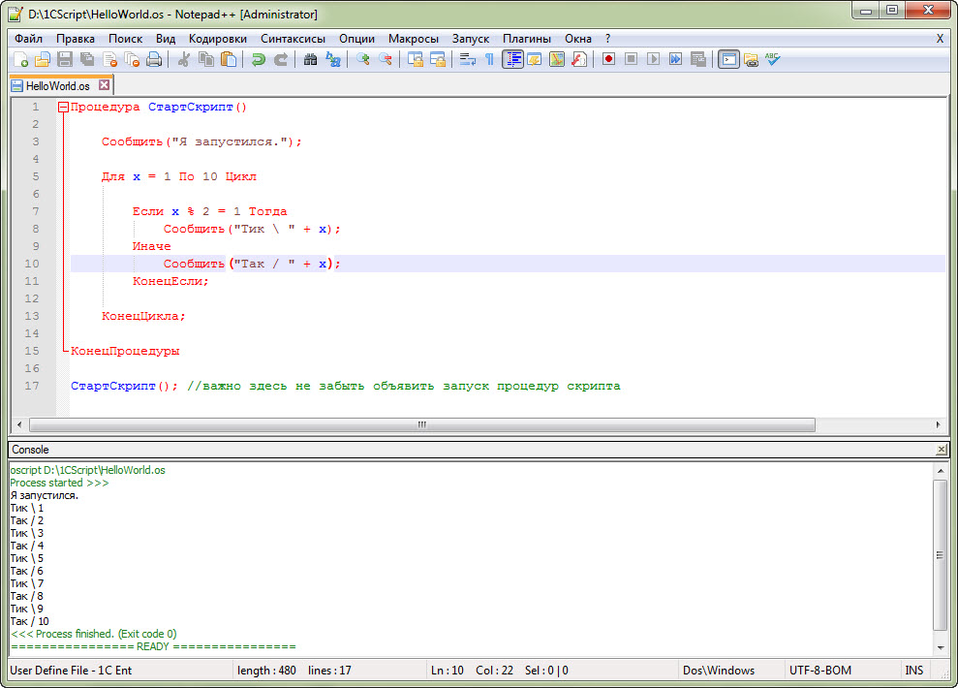
Task: Zoom in on the text
Action: (x=362, y=59)
